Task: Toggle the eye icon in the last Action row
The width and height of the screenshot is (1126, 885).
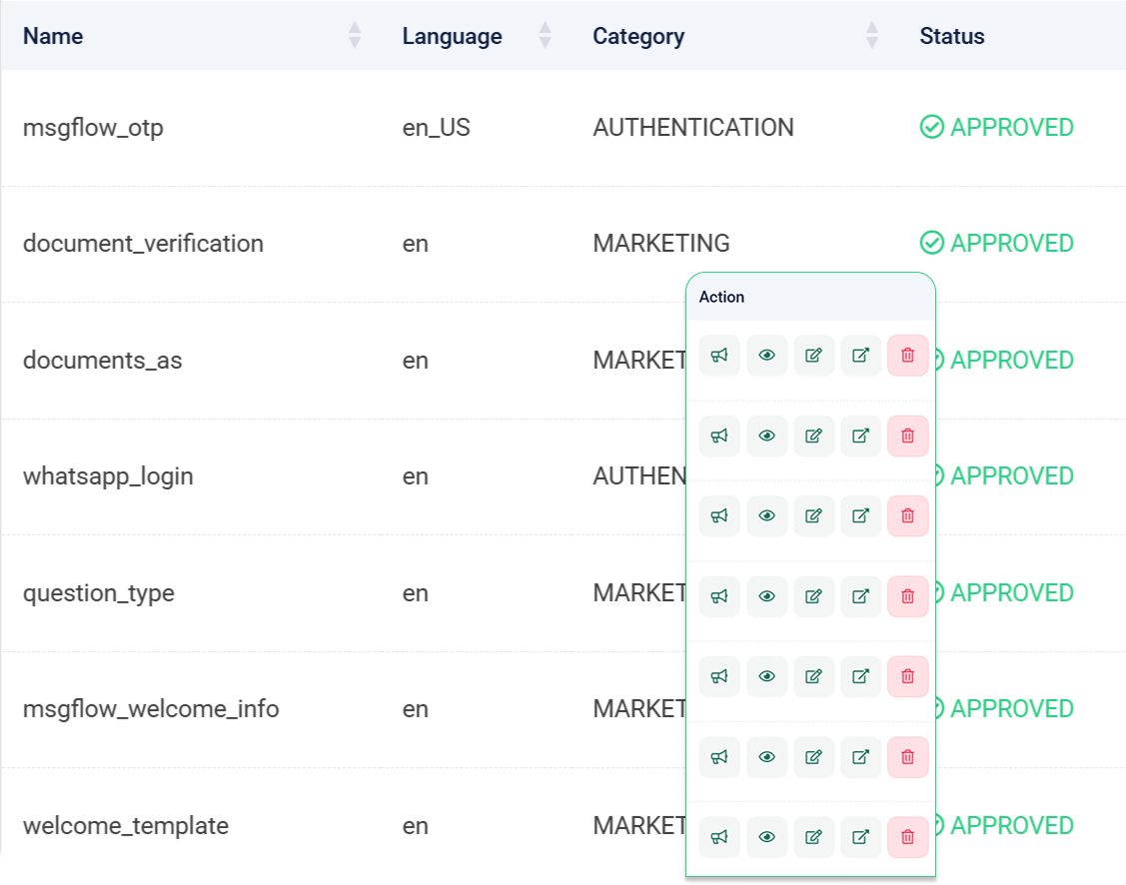Action: (x=766, y=837)
